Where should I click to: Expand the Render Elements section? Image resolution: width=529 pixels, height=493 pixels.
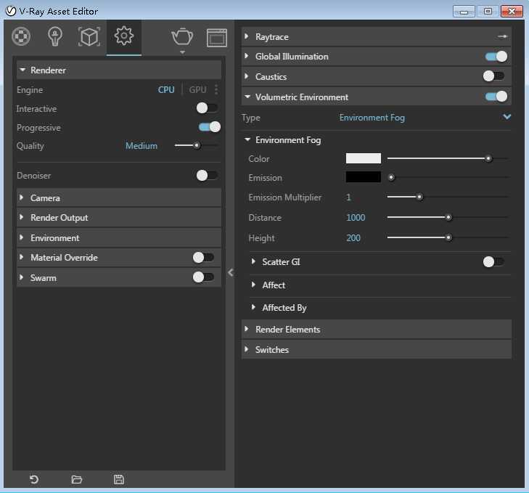[287, 330]
